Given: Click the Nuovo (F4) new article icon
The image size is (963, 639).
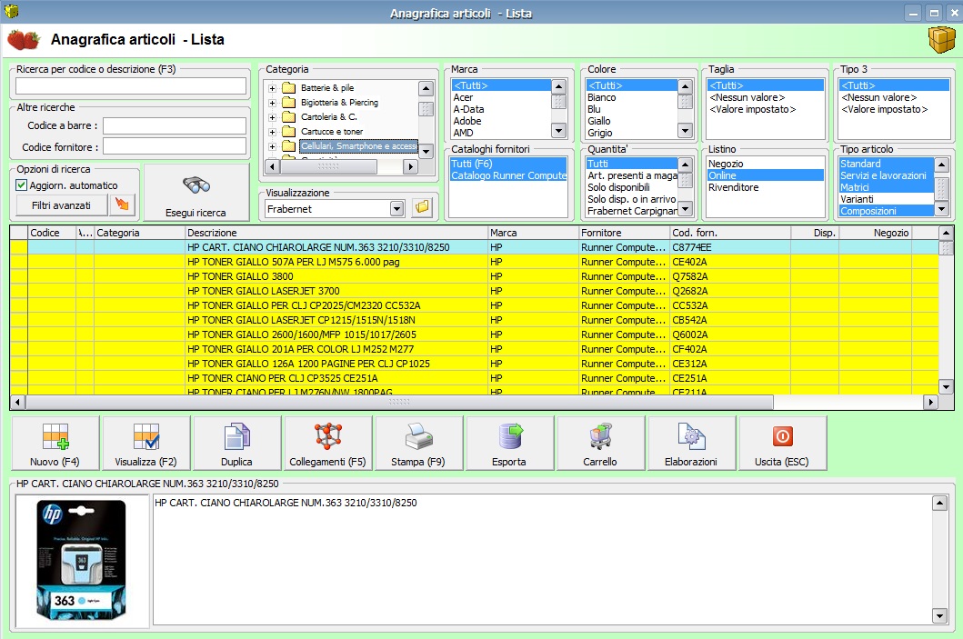Looking at the screenshot, I should (55, 436).
